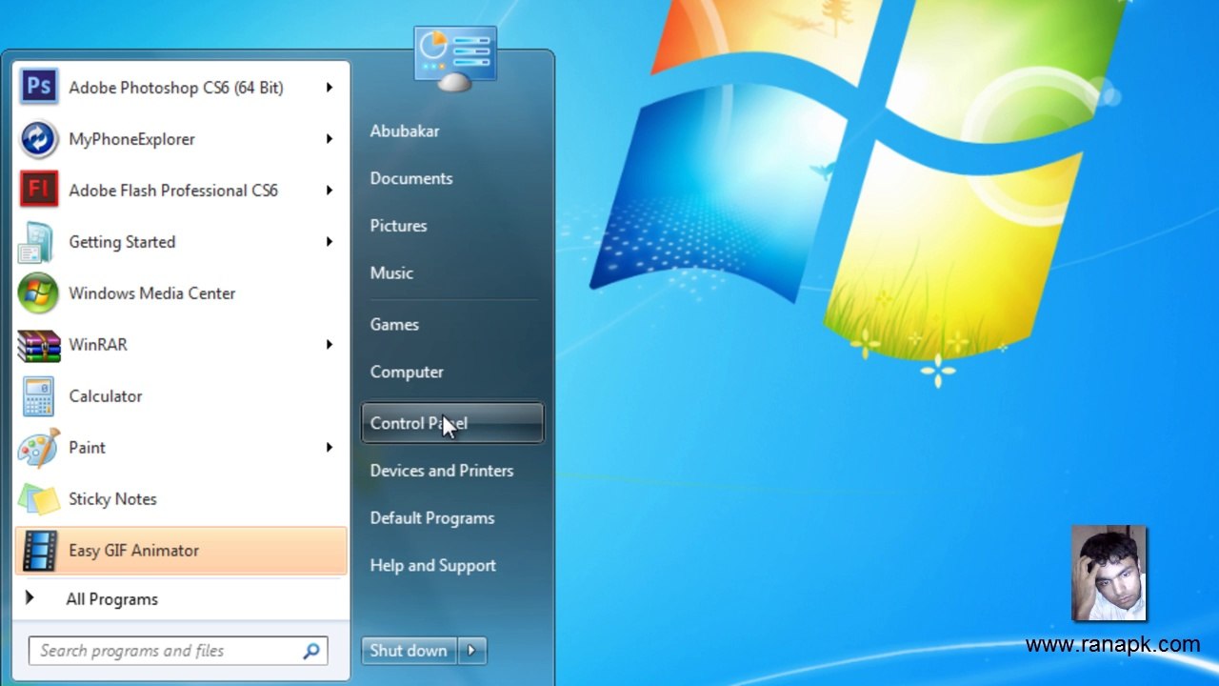This screenshot has width=1219, height=686.
Task: Select the Sticky Notes text entry
Action: coord(112,499)
